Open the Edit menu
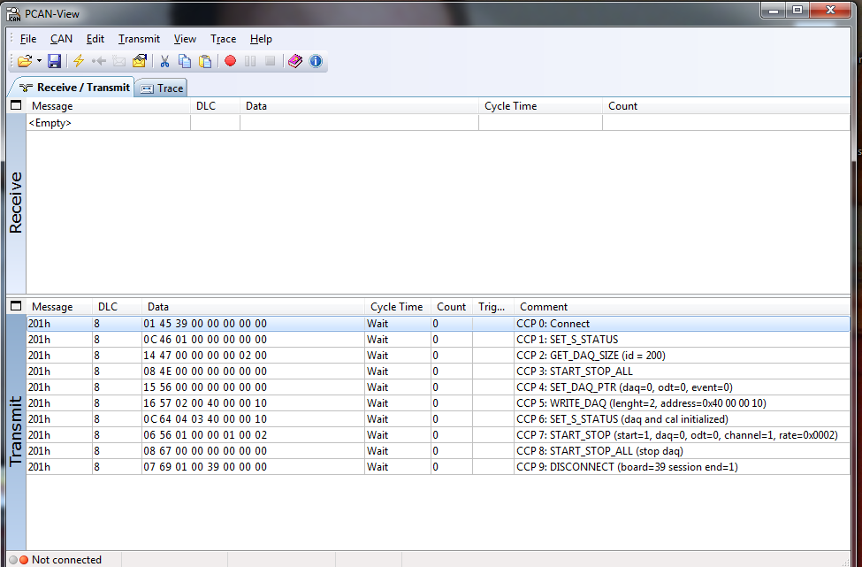The image size is (862, 567). (x=95, y=39)
